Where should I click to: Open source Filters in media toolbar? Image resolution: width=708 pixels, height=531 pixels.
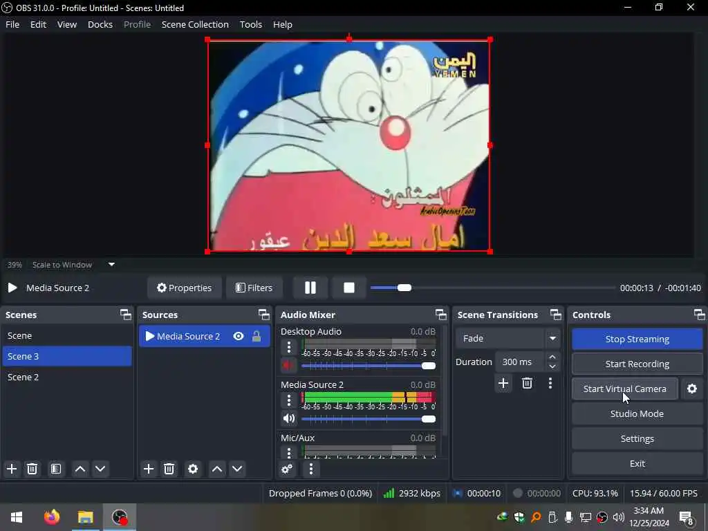pos(254,288)
